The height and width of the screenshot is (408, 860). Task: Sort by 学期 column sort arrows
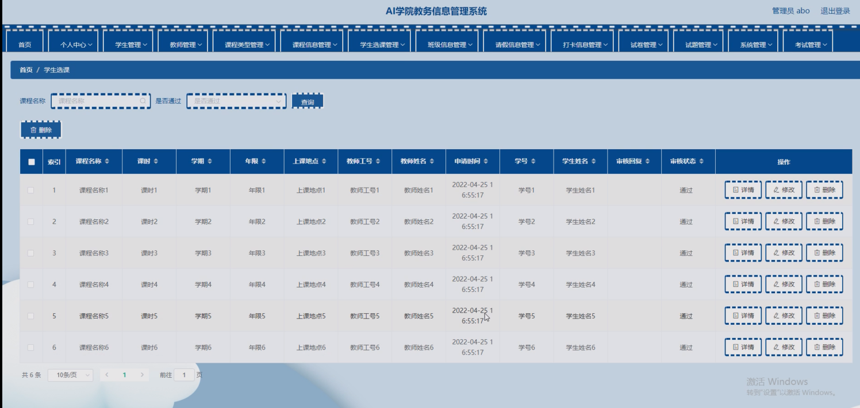pos(210,162)
